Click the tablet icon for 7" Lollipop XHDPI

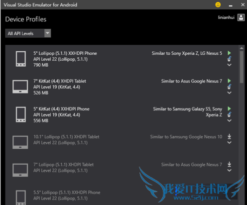(20, 170)
